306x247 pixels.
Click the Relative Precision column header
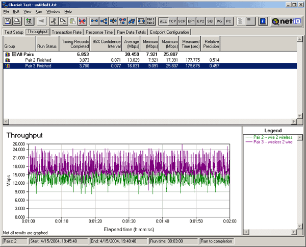point(211,44)
